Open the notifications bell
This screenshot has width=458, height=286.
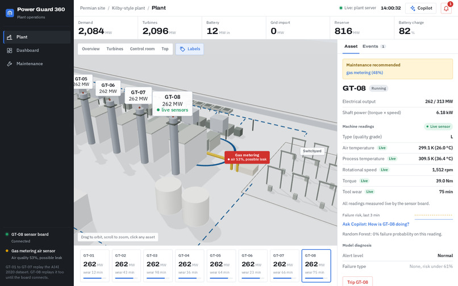(446, 8)
